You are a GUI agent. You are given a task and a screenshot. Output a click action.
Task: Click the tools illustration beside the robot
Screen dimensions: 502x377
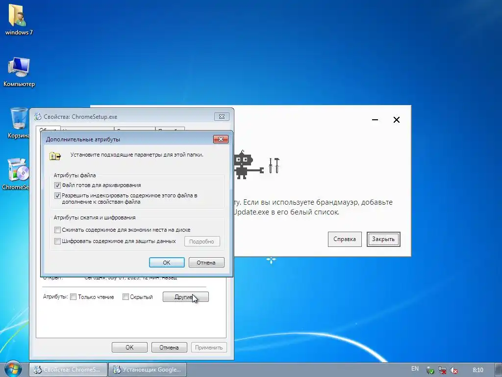pos(274,165)
